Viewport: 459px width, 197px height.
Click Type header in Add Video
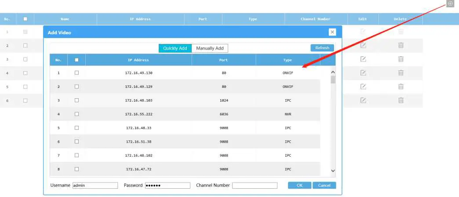[x=288, y=60]
